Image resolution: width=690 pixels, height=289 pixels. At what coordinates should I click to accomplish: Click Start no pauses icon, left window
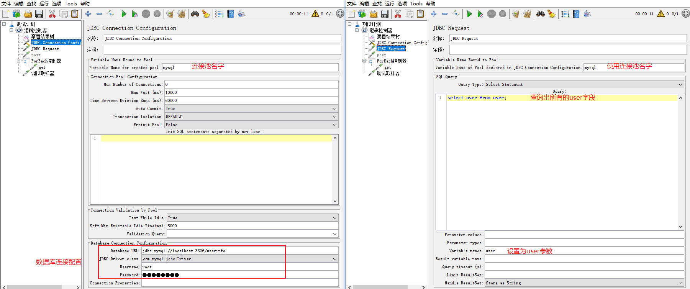pos(135,14)
